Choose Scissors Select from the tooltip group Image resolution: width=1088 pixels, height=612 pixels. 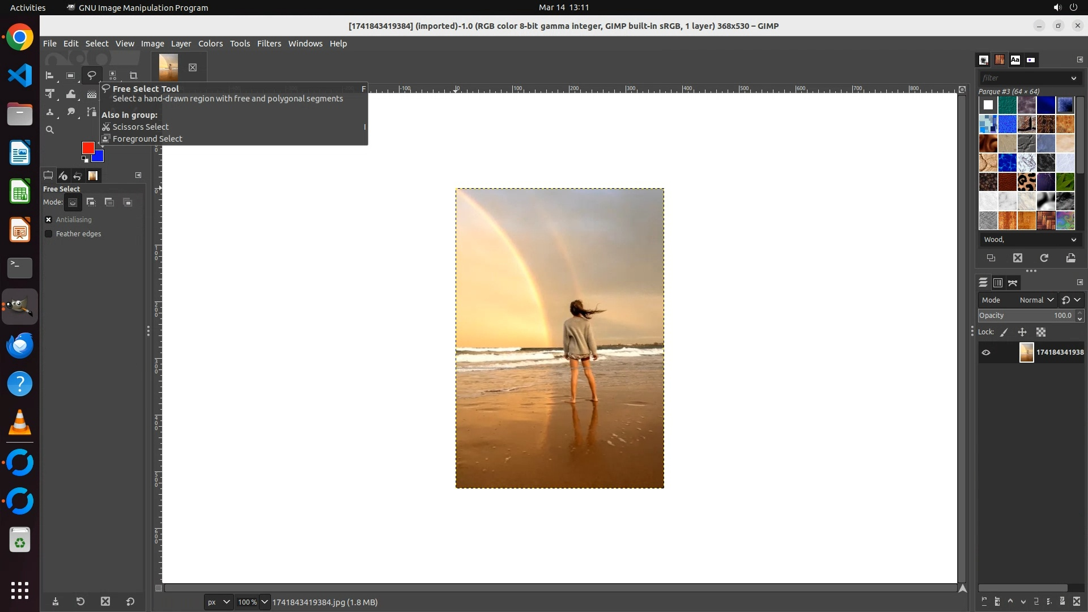click(x=141, y=127)
